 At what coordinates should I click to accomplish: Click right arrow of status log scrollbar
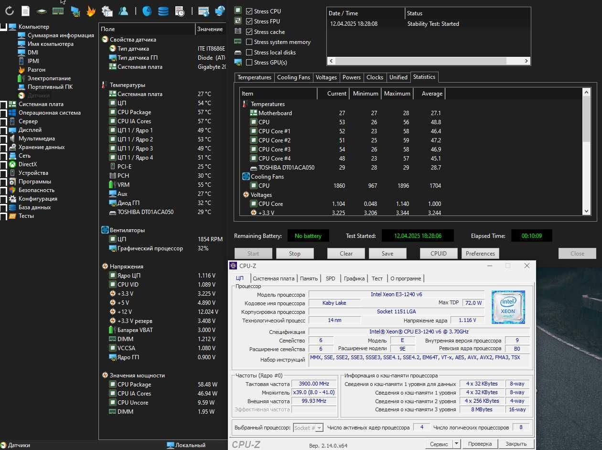pyautogui.click(x=527, y=61)
